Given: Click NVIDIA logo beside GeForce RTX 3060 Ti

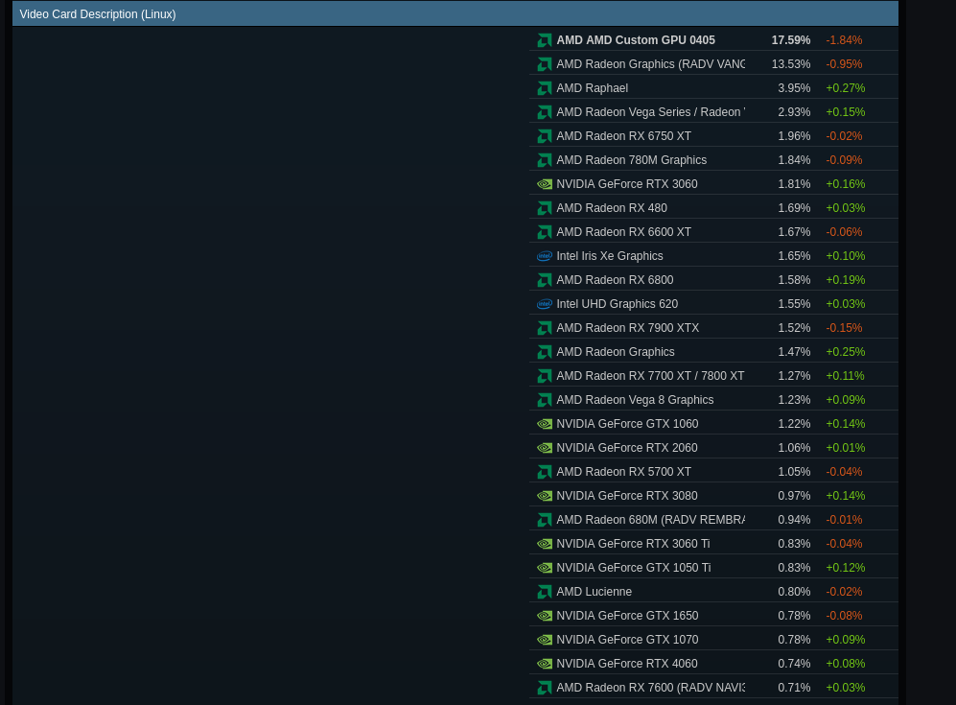Looking at the screenshot, I should click(545, 544).
